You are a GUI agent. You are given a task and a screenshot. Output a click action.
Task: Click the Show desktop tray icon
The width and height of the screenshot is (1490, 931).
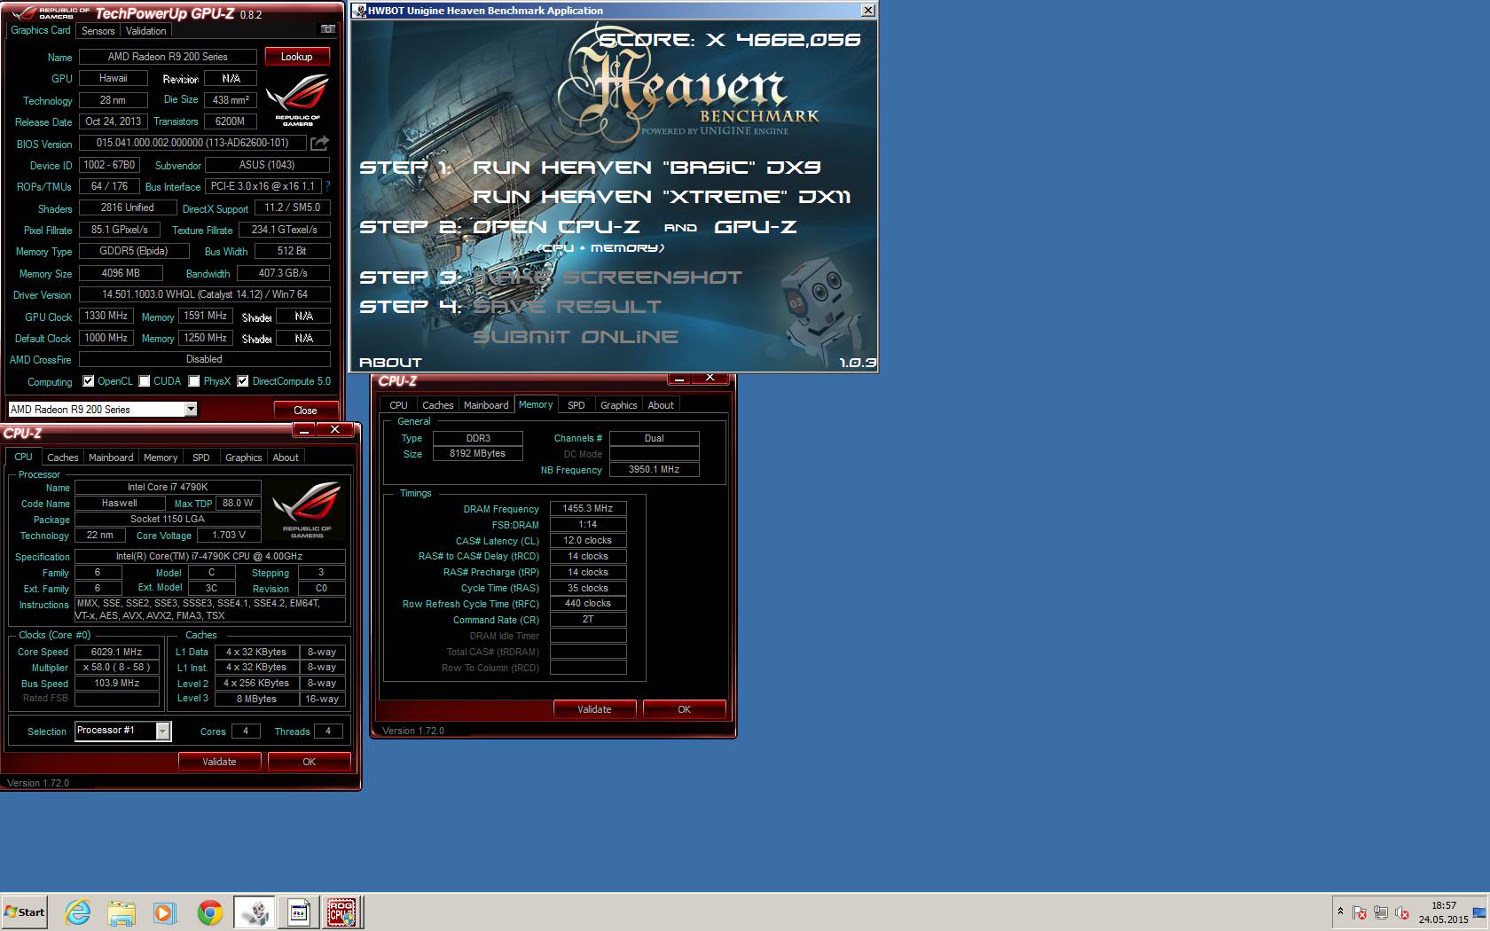tap(1479, 912)
